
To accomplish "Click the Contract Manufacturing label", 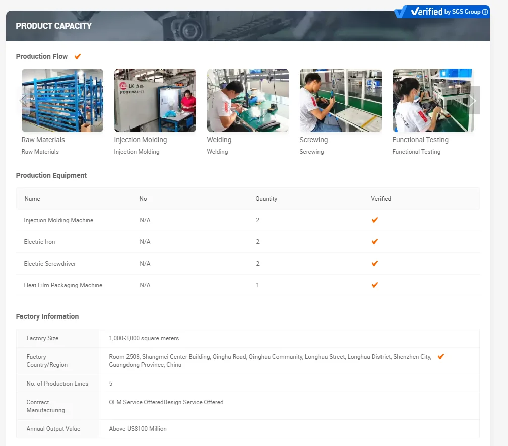I will [x=46, y=406].
